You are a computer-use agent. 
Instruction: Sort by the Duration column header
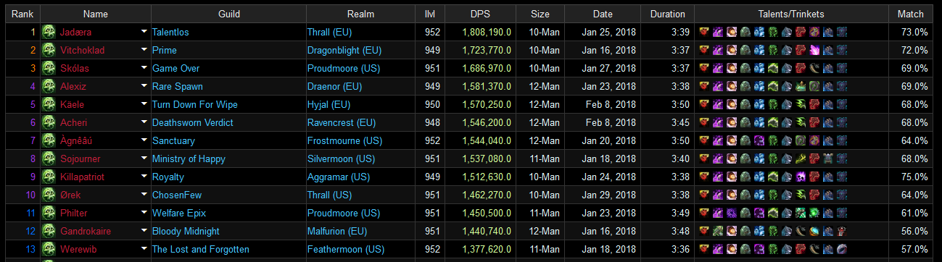tap(668, 14)
